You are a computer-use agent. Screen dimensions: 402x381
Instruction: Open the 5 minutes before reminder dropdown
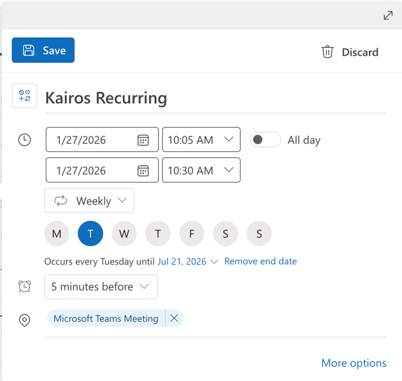[x=101, y=287]
